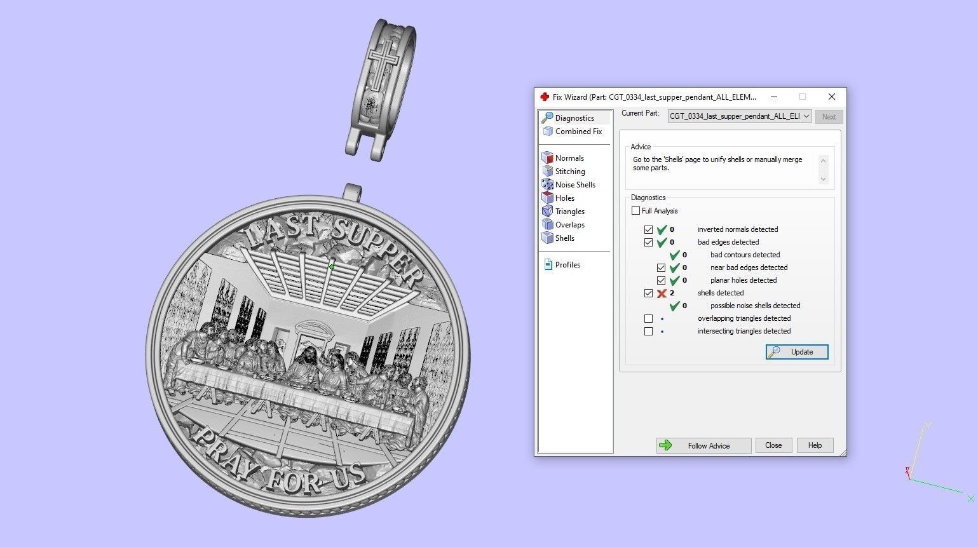Click Advice box scroll up arrow
The image size is (978, 547).
pos(824,160)
